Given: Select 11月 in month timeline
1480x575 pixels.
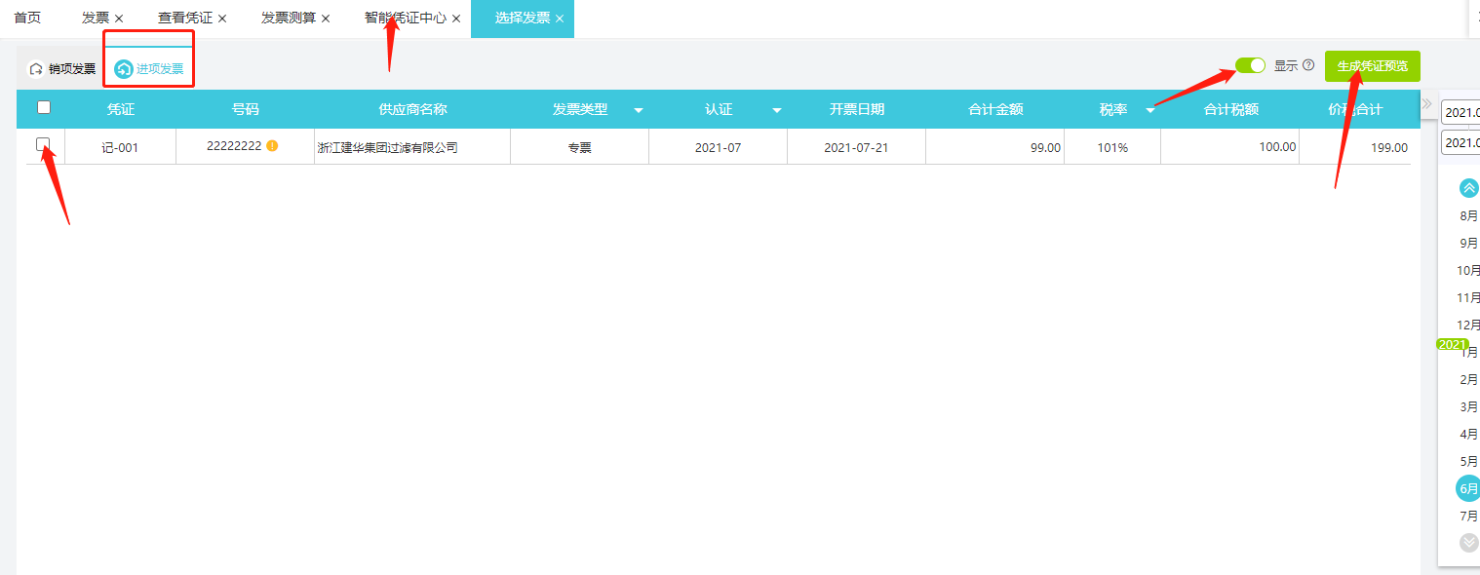Looking at the screenshot, I should [x=1468, y=297].
